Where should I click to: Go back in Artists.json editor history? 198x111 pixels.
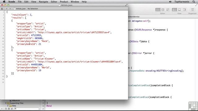point(6,9)
